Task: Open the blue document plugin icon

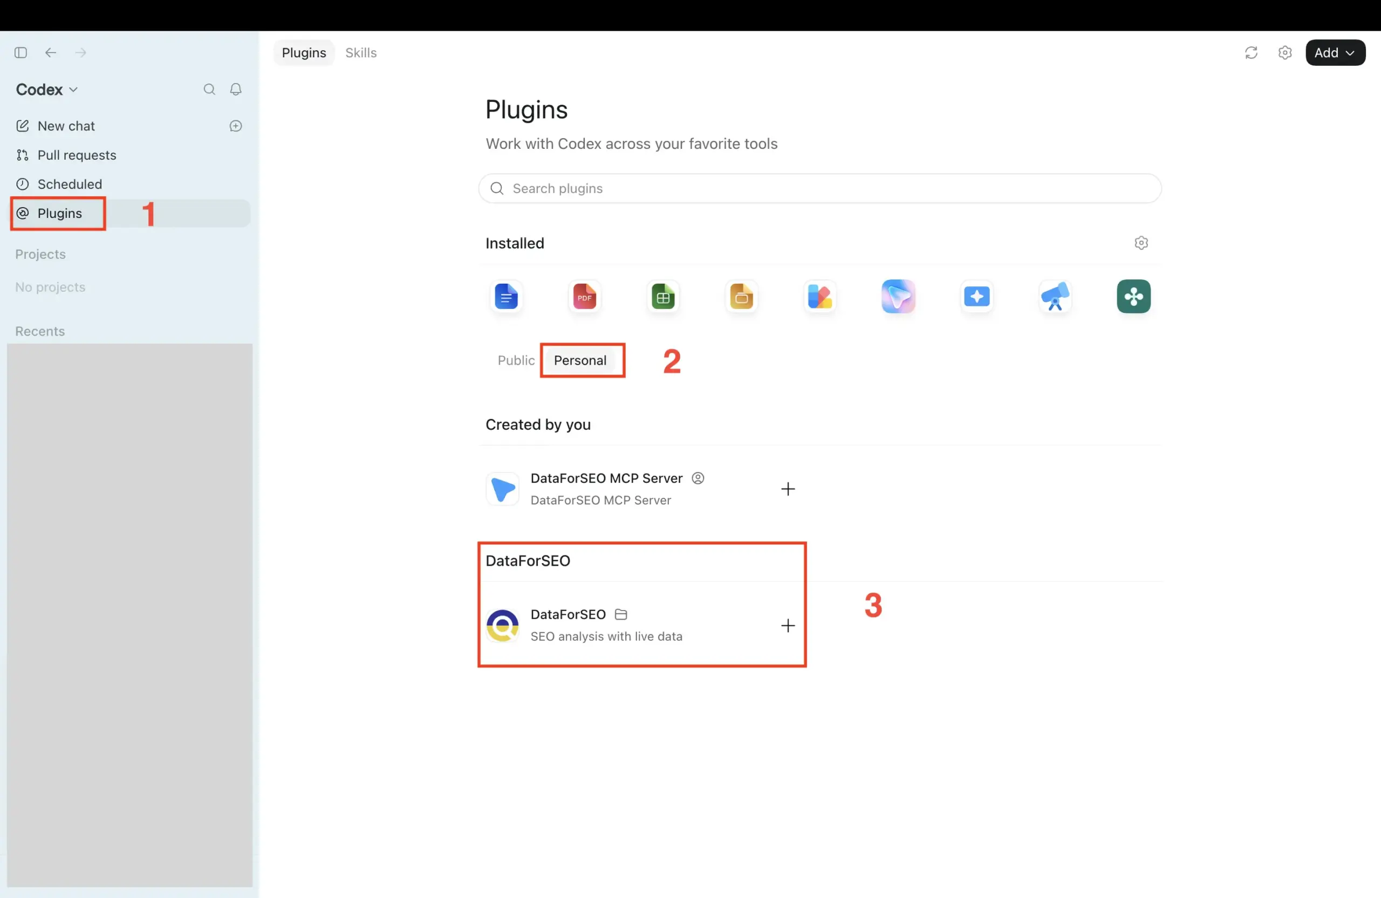Action: (x=506, y=297)
